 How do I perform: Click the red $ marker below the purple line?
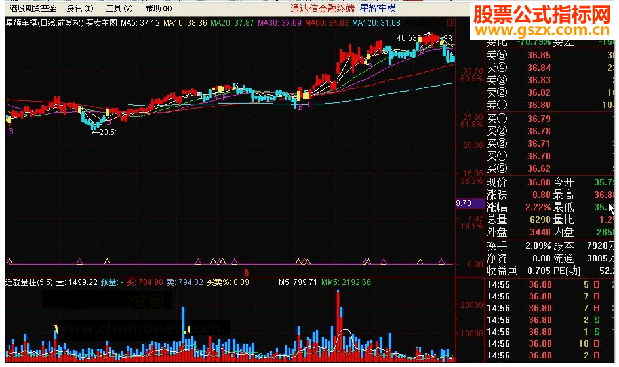coord(247,273)
